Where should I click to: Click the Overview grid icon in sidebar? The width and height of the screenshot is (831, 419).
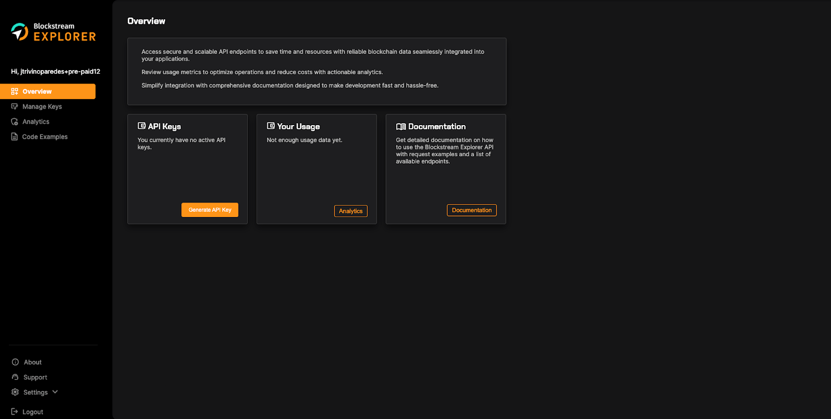click(15, 91)
